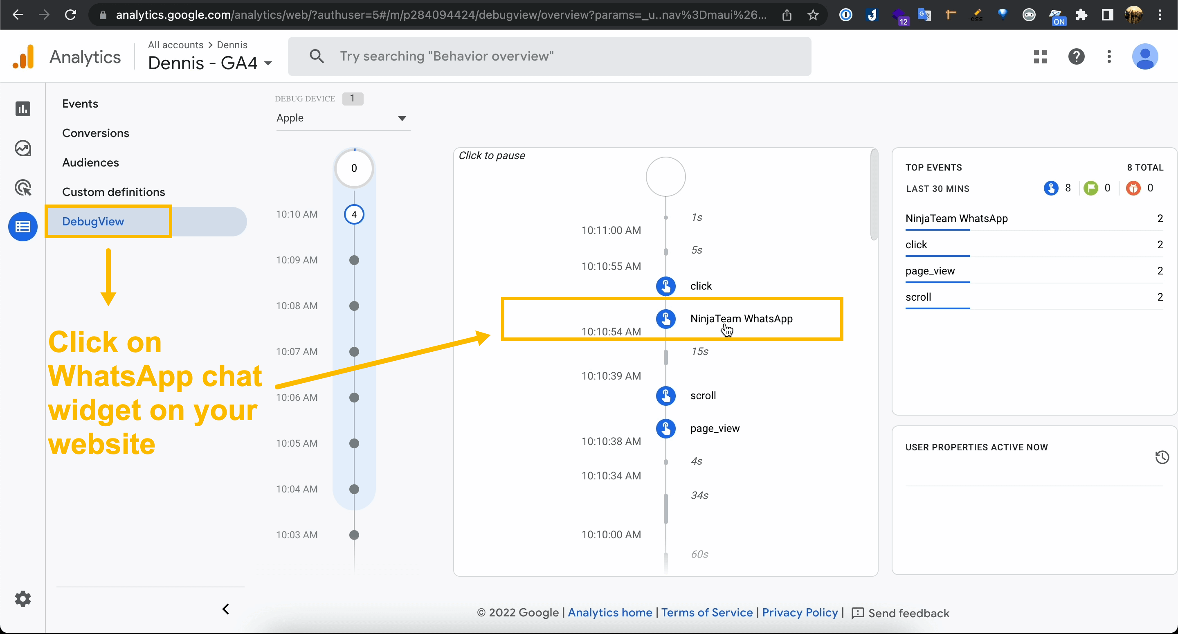Click the All accounts breadcrumb
The width and height of the screenshot is (1178, 634).
(x=175, y=45)
